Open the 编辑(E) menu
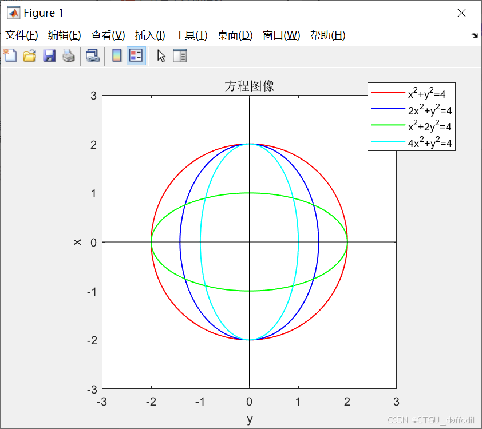This screenshot has width=482, height=429. coord(64,35)
